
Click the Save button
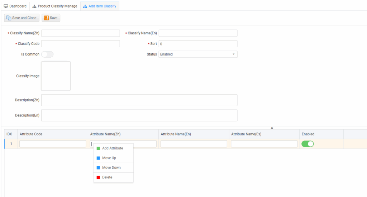tap(51, 18)
